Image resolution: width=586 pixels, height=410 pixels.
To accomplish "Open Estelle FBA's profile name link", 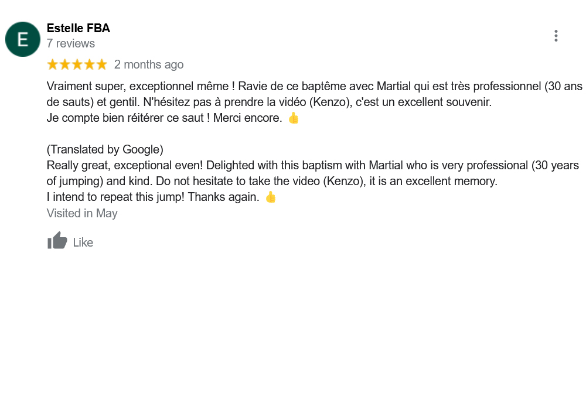I will coord(78,28).
